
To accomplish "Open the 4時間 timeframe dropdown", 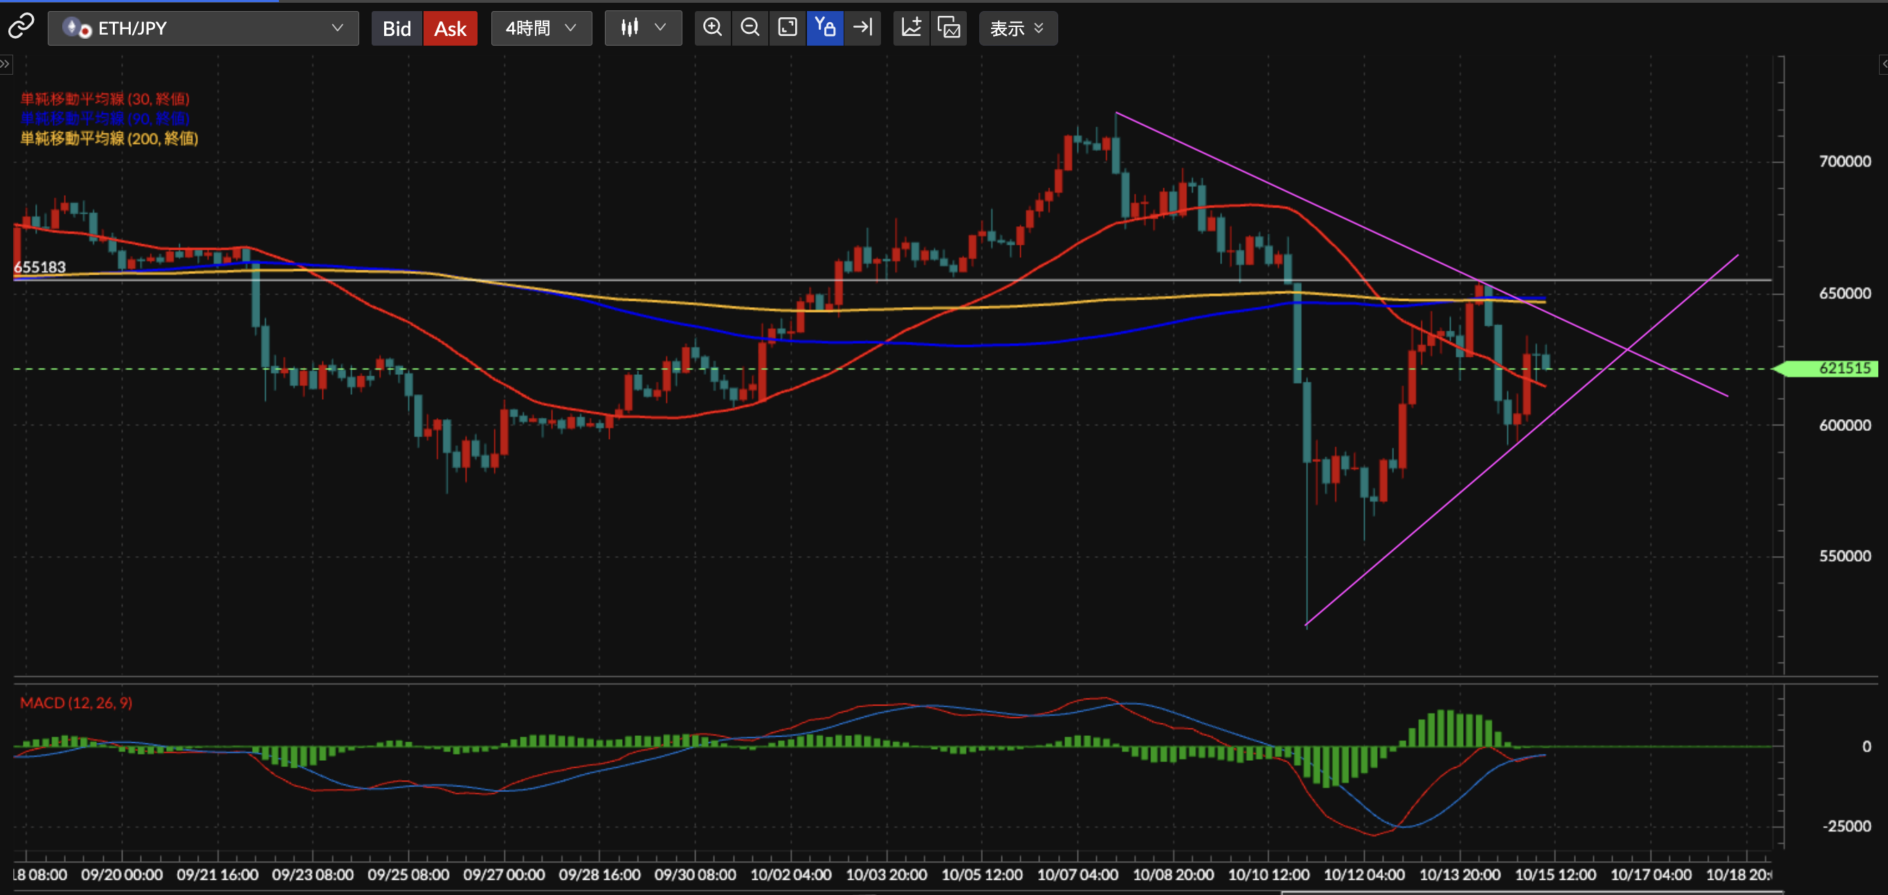I will click(541, 28).
